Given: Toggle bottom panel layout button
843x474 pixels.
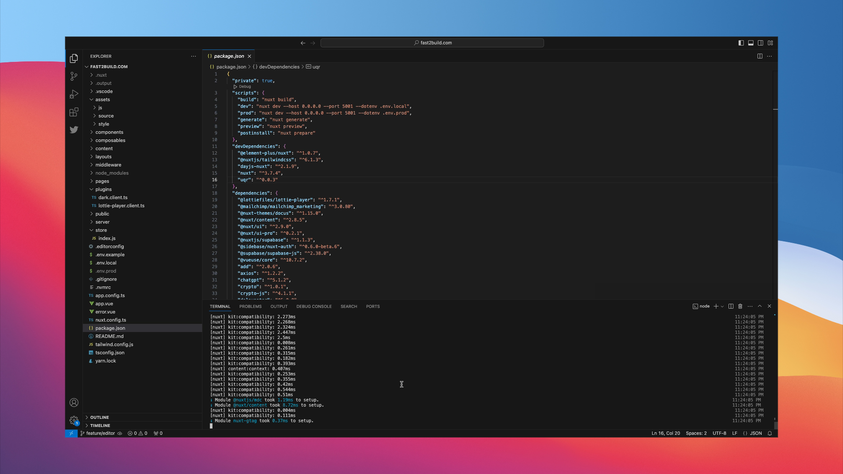Looking at the screenshot, I should click(x=751, y=43).
